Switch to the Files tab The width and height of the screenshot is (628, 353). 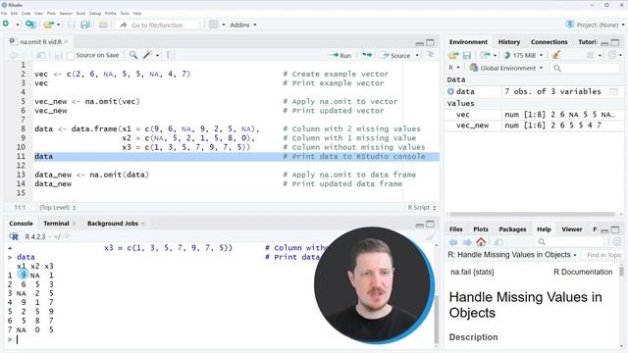[x=455, y=229]
